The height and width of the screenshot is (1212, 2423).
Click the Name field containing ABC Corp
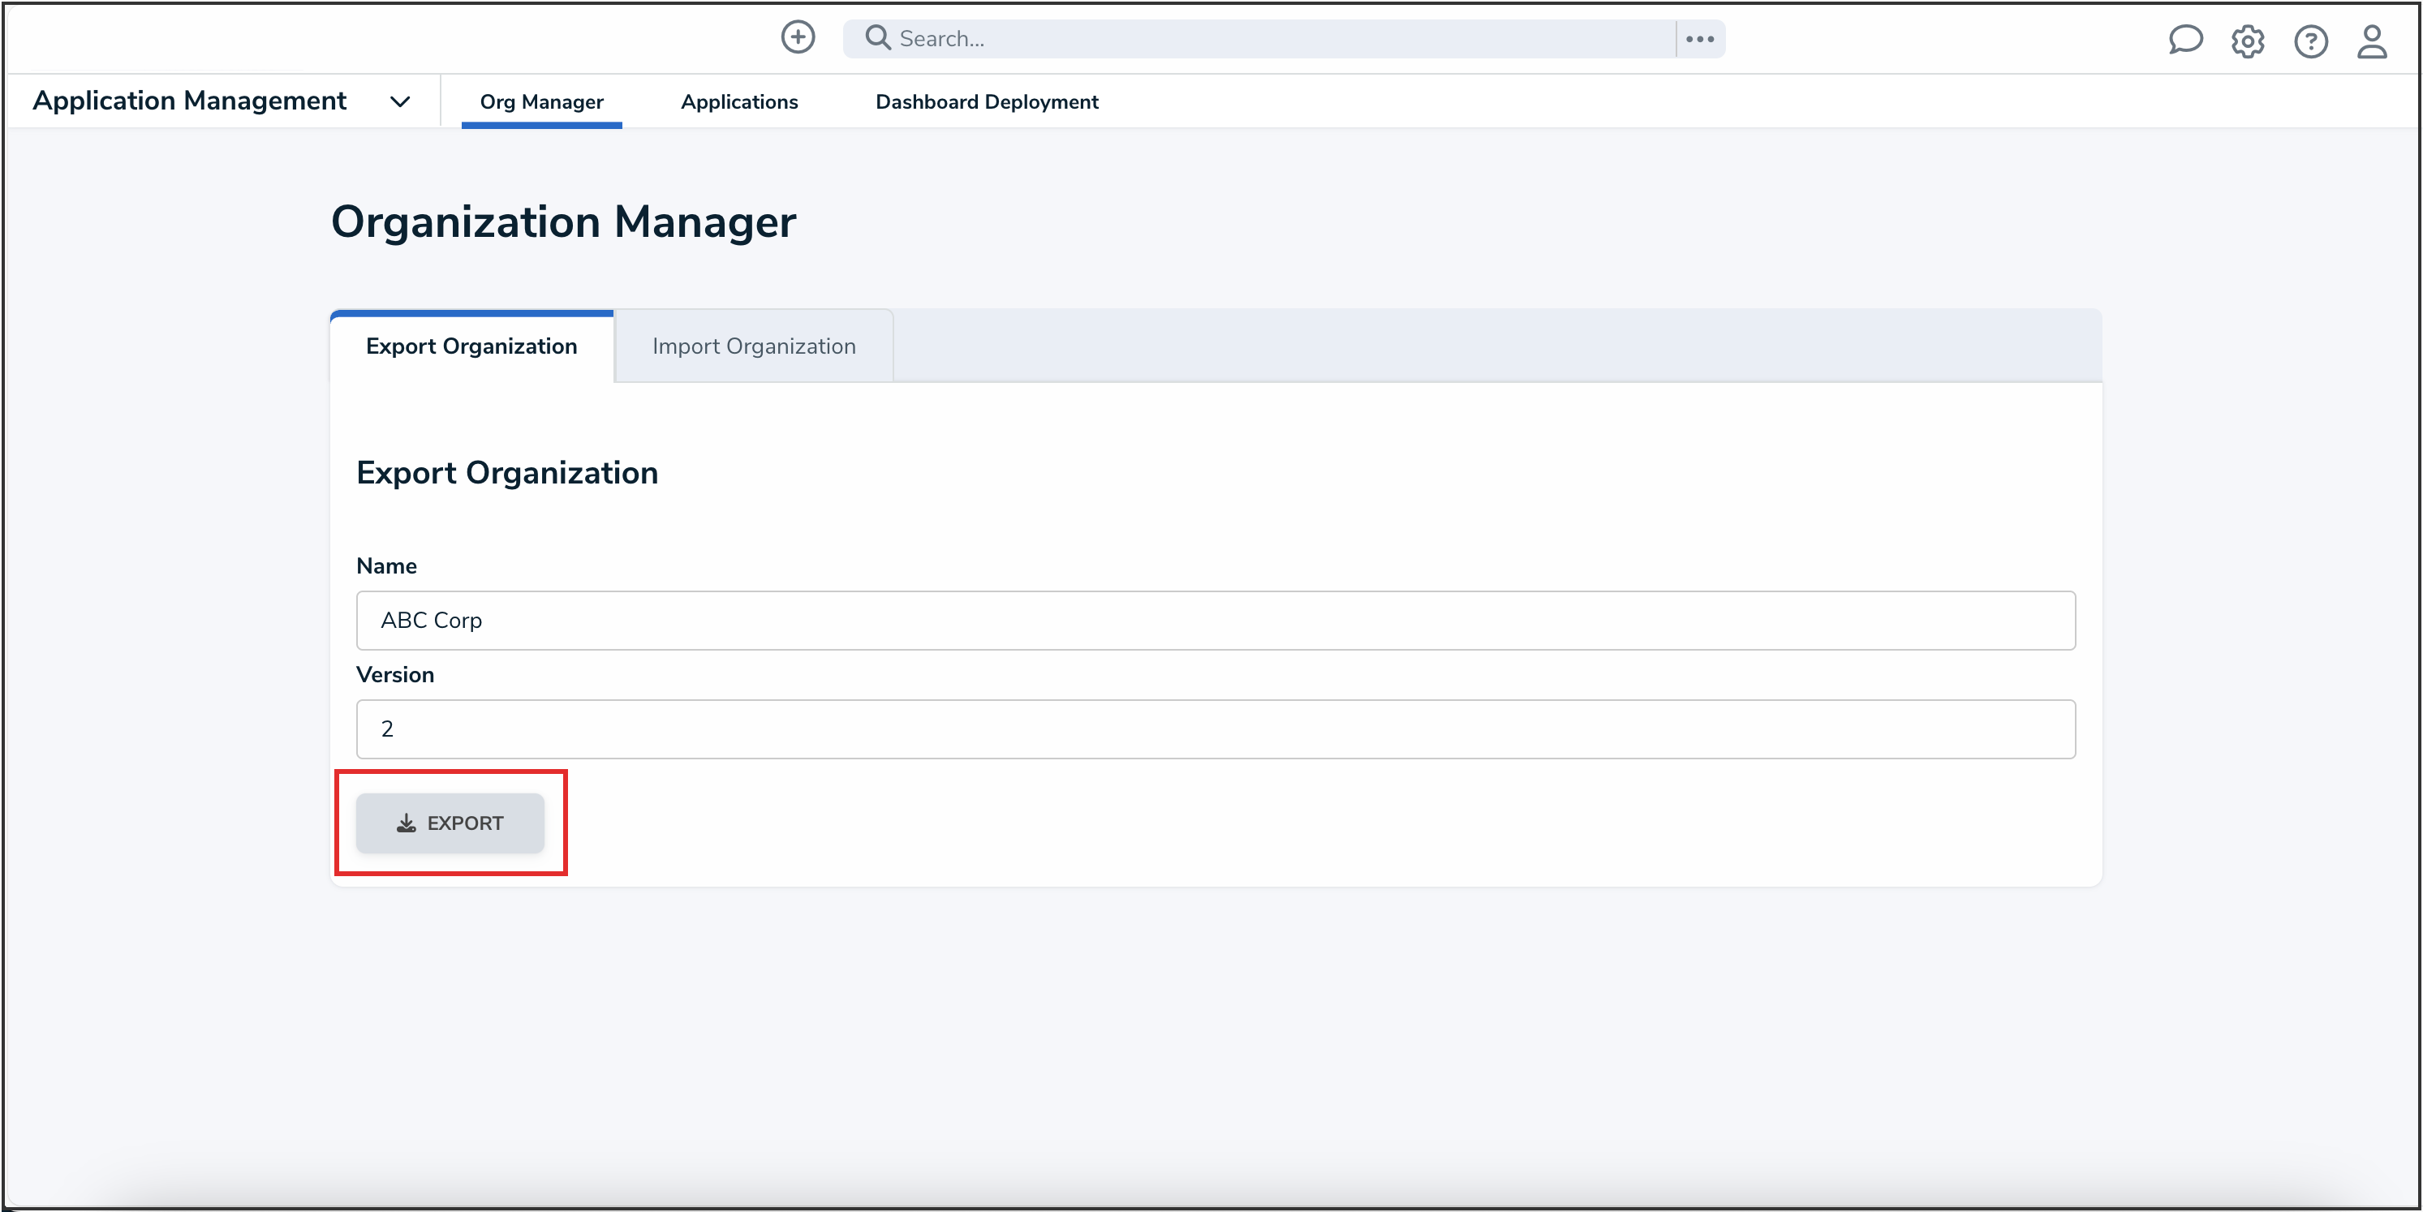[x=1214, y=620]
